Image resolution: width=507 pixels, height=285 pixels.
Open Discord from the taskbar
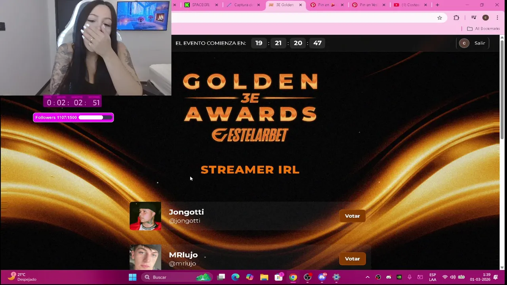(322, 277)
